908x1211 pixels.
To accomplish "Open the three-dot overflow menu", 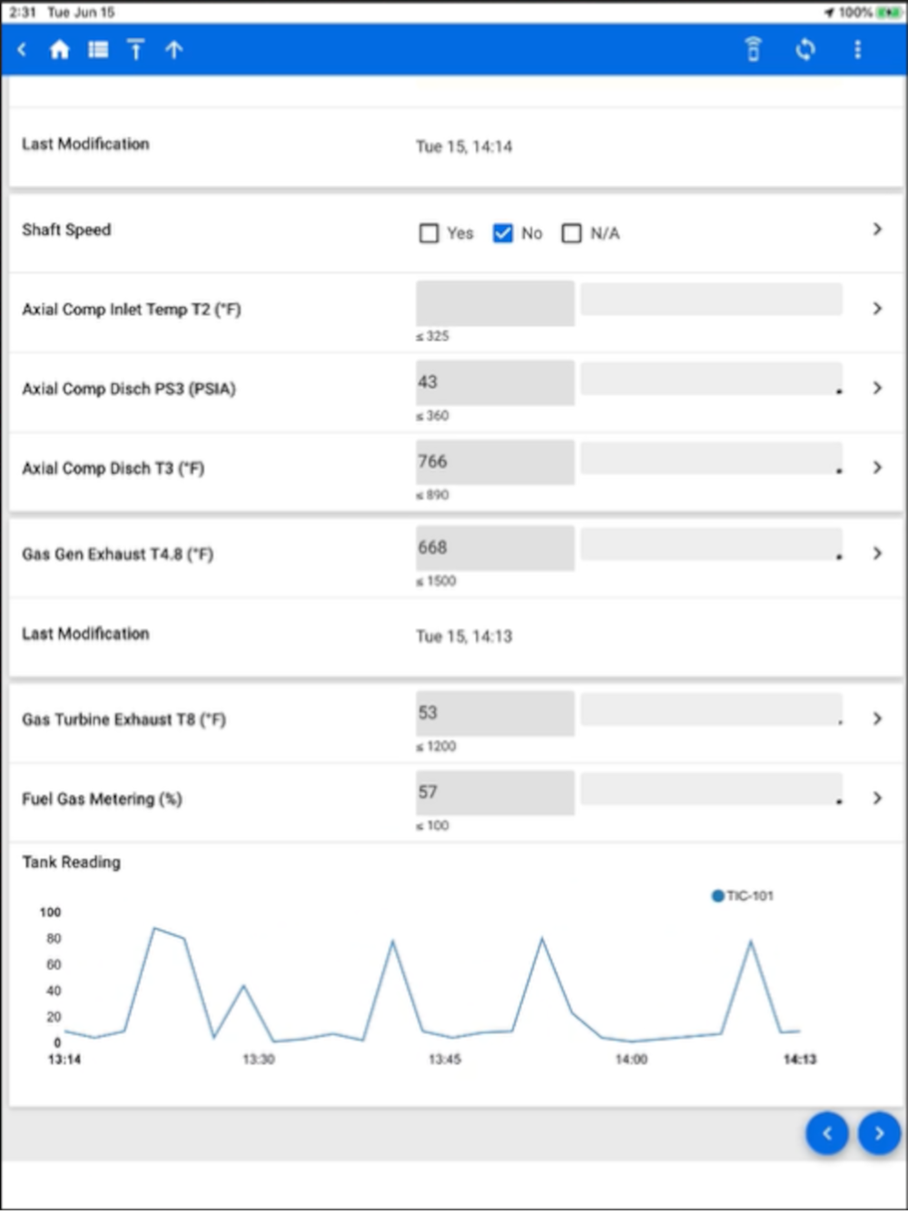I will pos(857,50).
